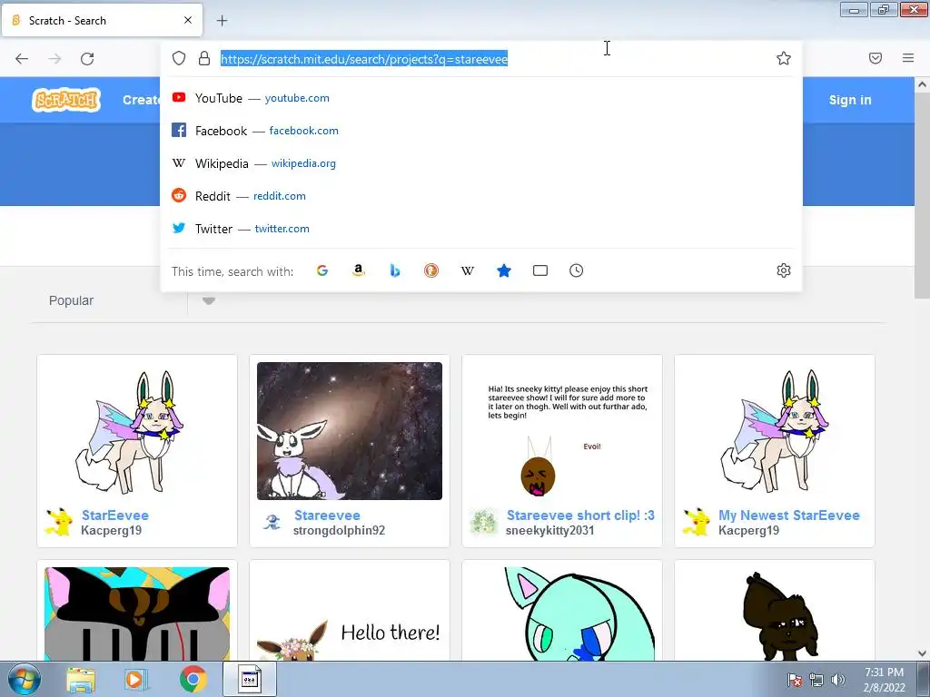Open the Hello there! project thumbnail
This screenshot has height=697, width=930.
tap(350, 614)
